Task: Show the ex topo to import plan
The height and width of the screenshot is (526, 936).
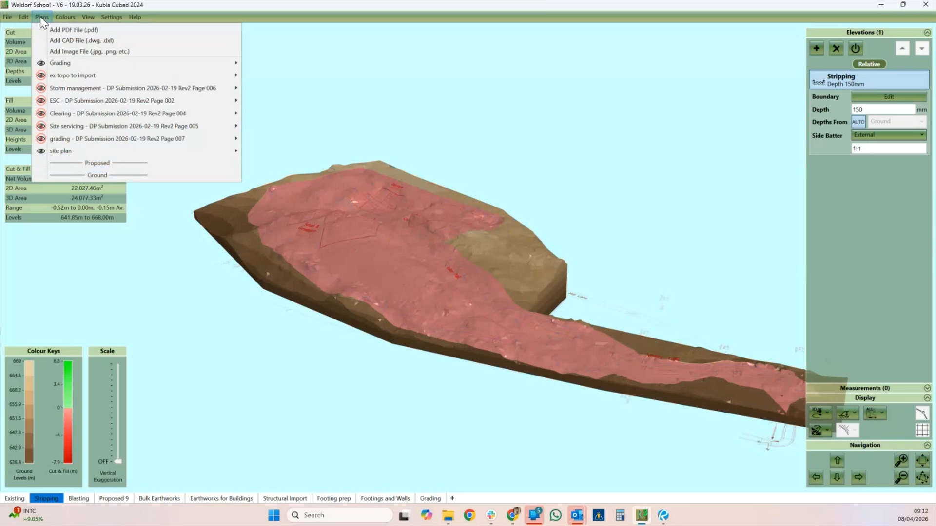Action: click(x=41, y=75)
